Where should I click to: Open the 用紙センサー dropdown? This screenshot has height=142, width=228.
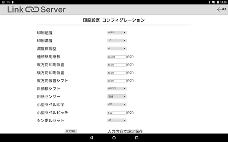(117, 96)
